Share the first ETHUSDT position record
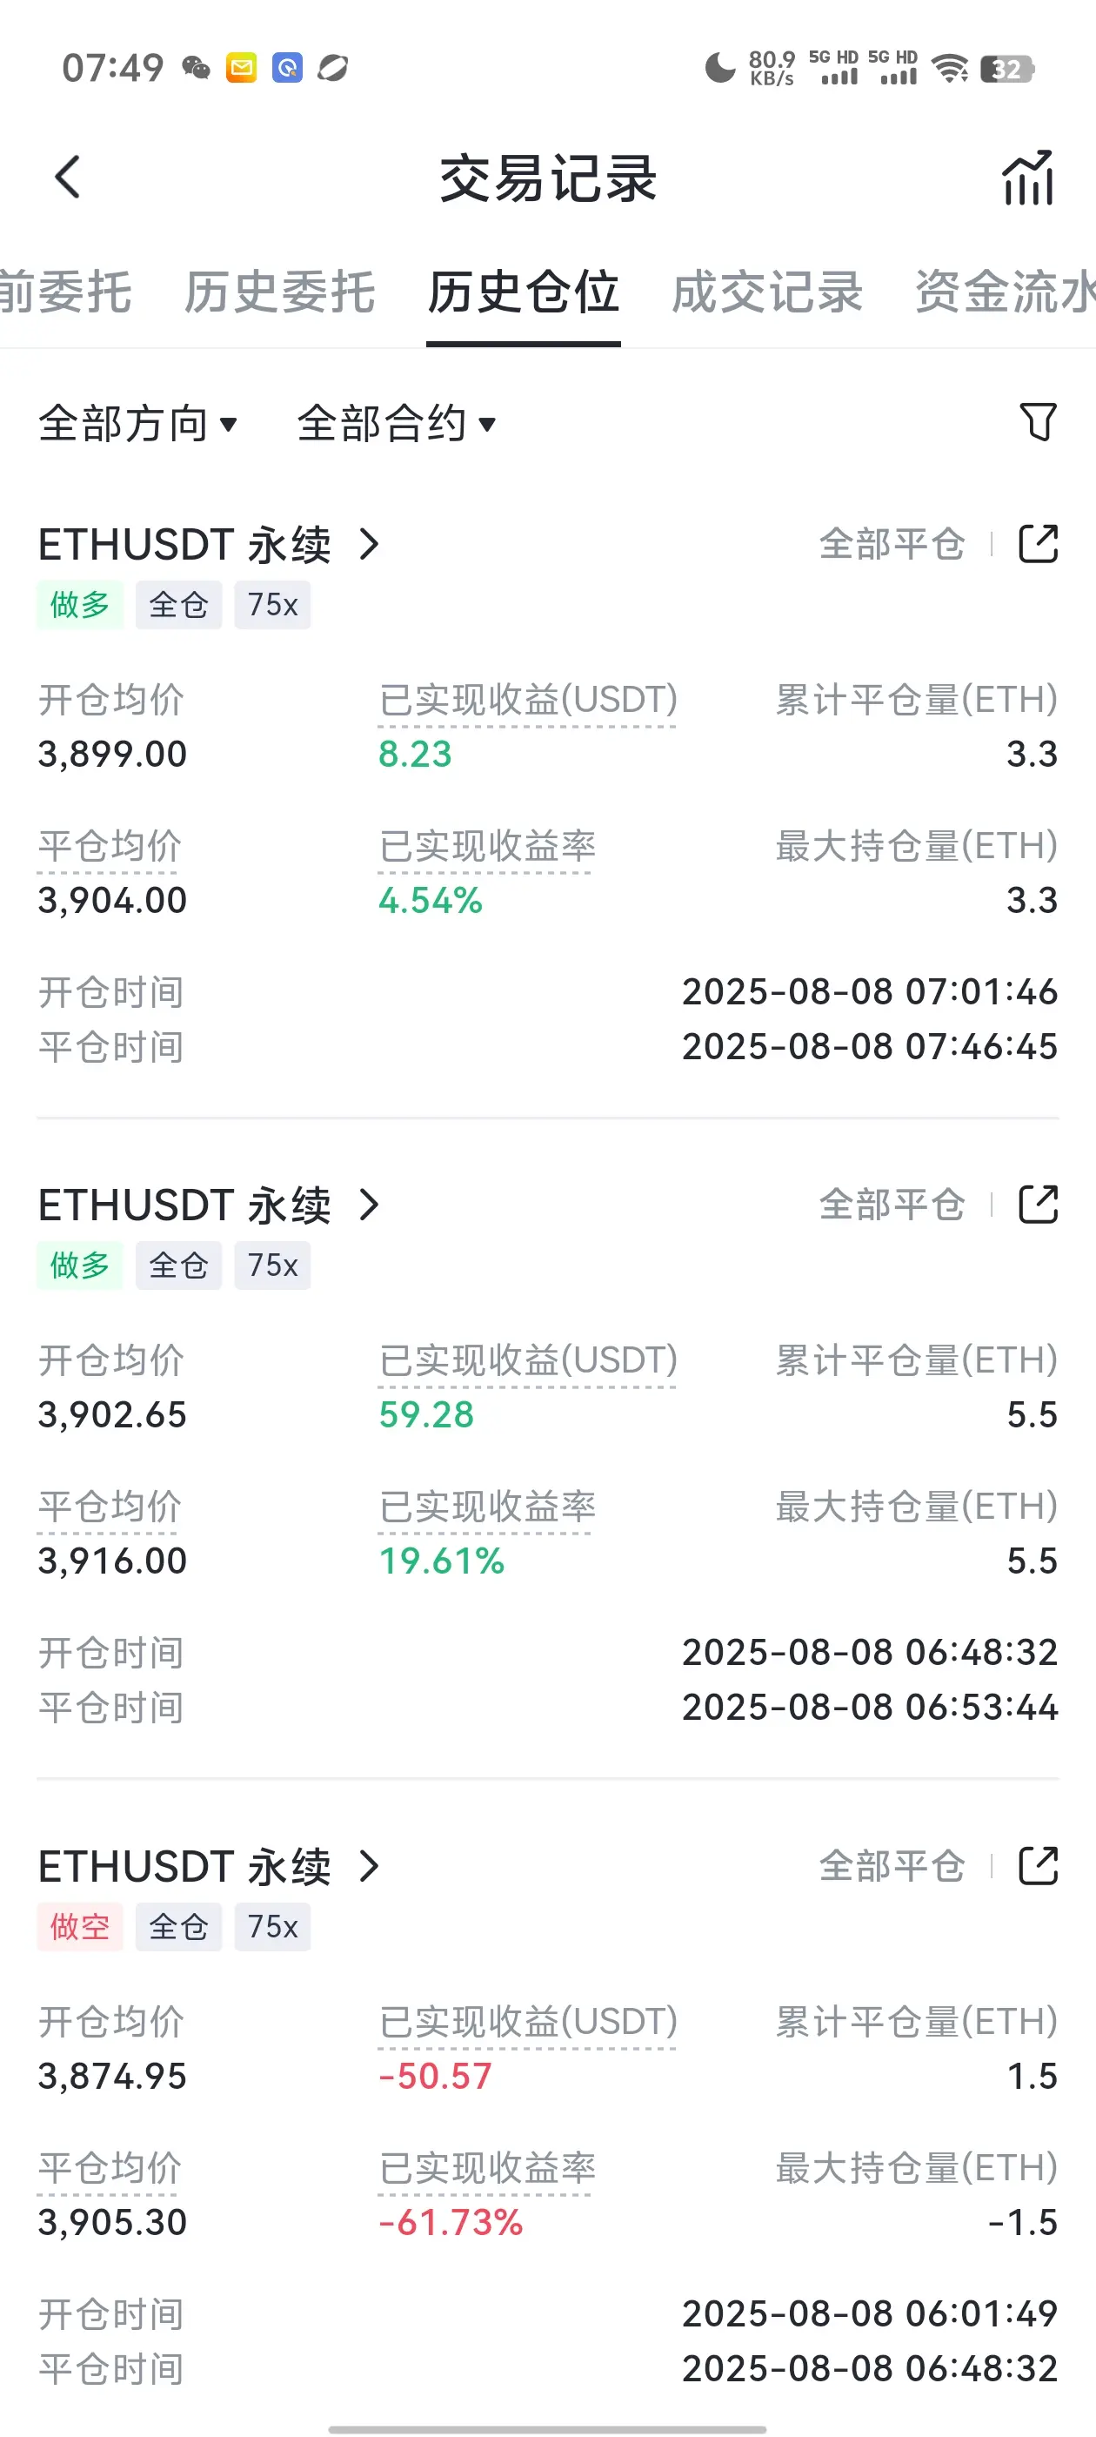Viewport: 1096px width, 2437px height. pos(1038,544)
